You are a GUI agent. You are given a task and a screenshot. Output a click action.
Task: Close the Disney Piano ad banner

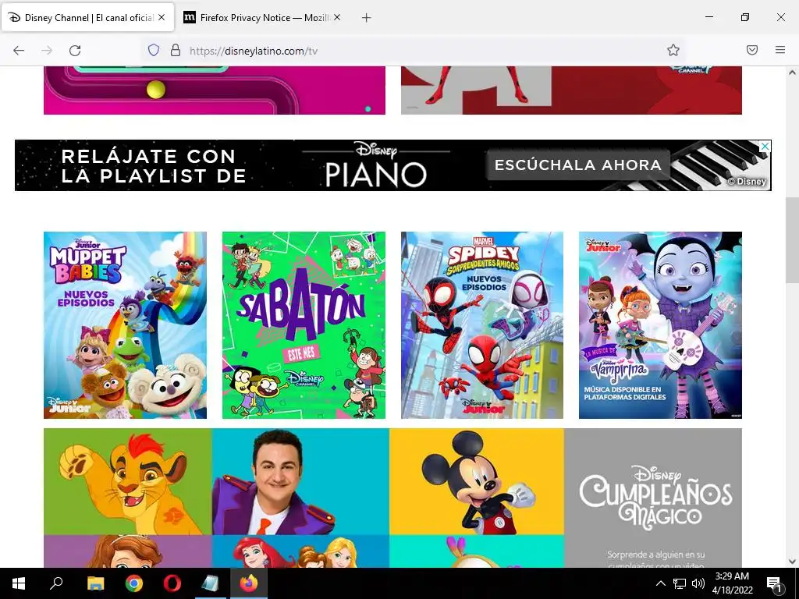point(765,147)
